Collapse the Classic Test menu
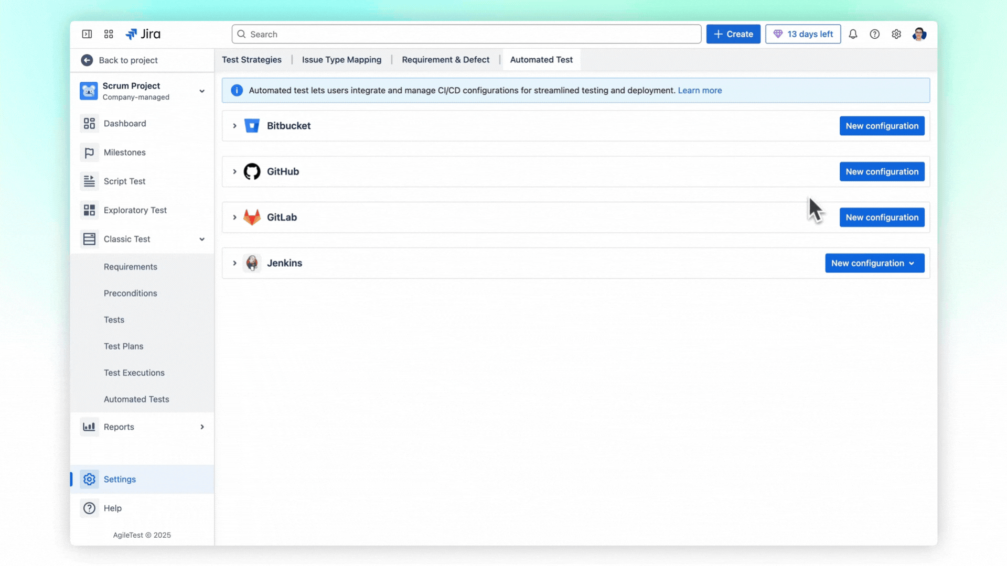1007x566 pixels. [x=202, y=239]
